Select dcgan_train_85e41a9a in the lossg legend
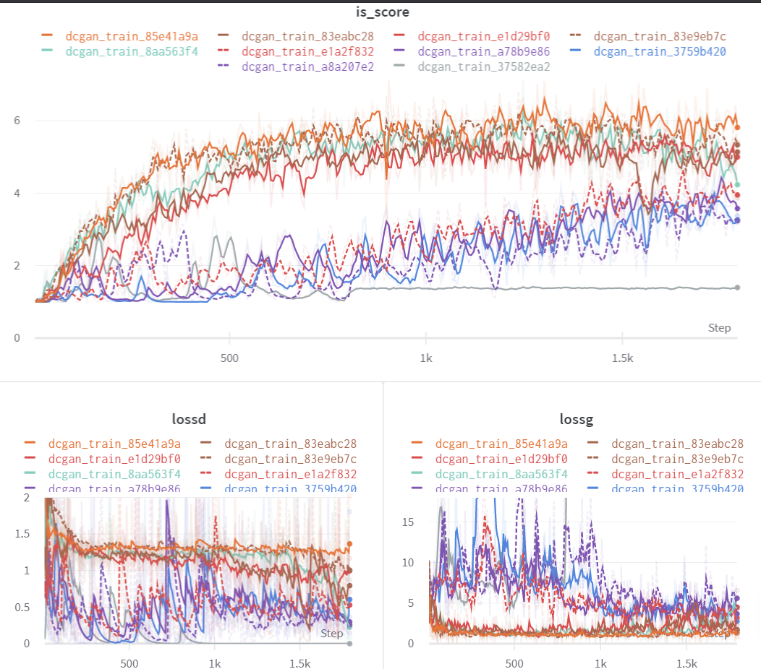761x669 pixels. point(501,444)
